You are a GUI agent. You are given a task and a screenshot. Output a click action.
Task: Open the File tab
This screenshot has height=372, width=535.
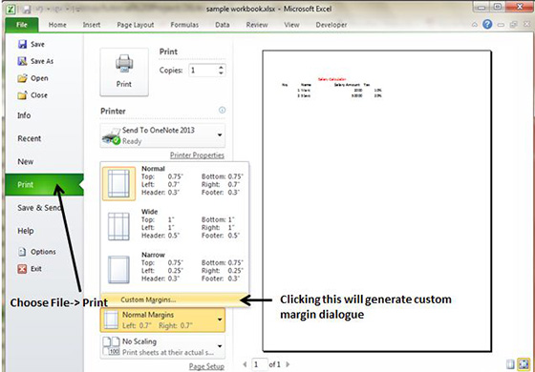[x=22, y=25]
